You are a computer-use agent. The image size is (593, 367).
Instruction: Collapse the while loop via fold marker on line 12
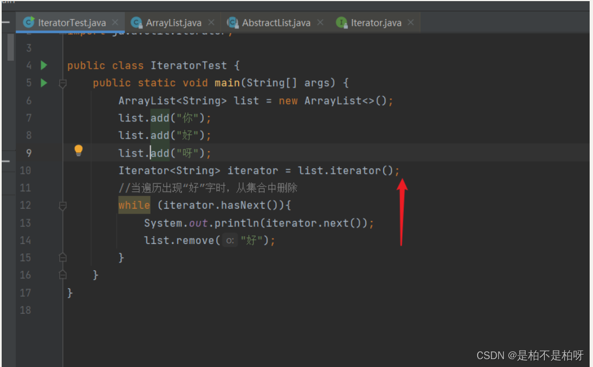pos(63,205)
